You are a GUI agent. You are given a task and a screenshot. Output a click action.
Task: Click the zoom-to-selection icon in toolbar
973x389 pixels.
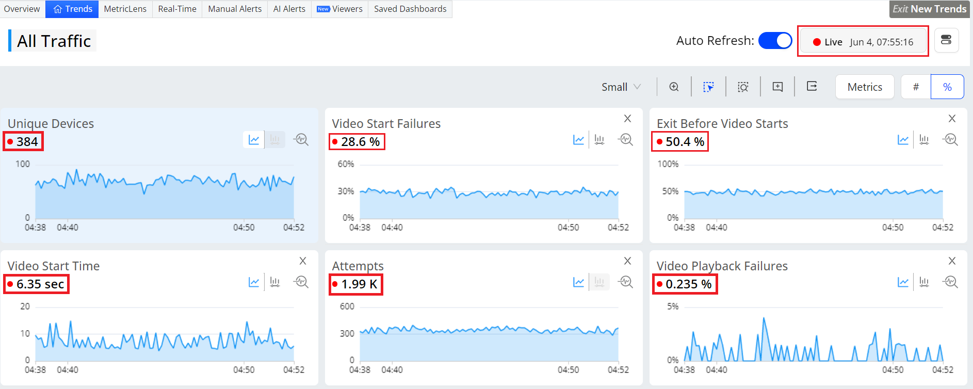point(743,87)
